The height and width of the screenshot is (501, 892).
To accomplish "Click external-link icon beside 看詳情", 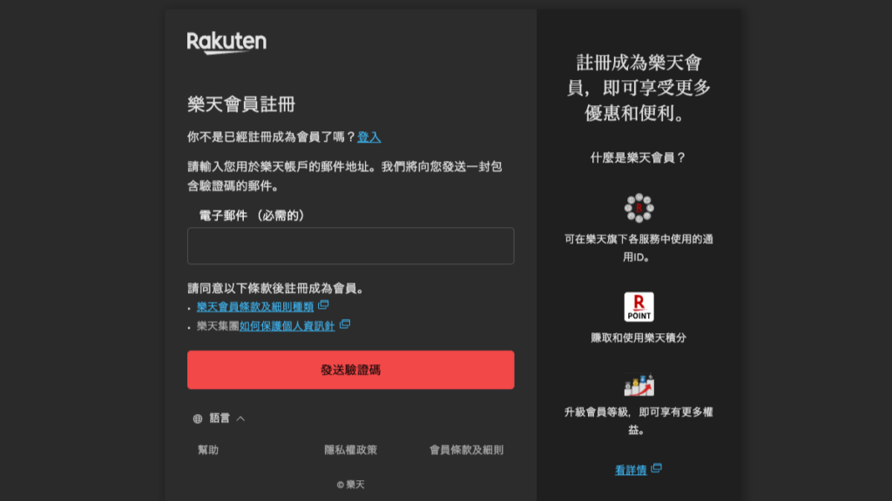I will pyautogui.click(x=656, y=468).
